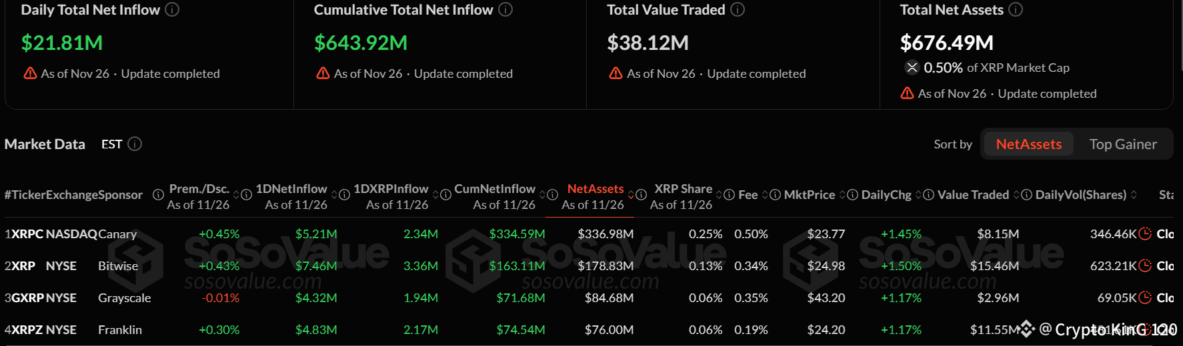Click info icon next to EST label
This screenshot has width=1183, height=346.
pyautogui.click(x=135, y=144)
